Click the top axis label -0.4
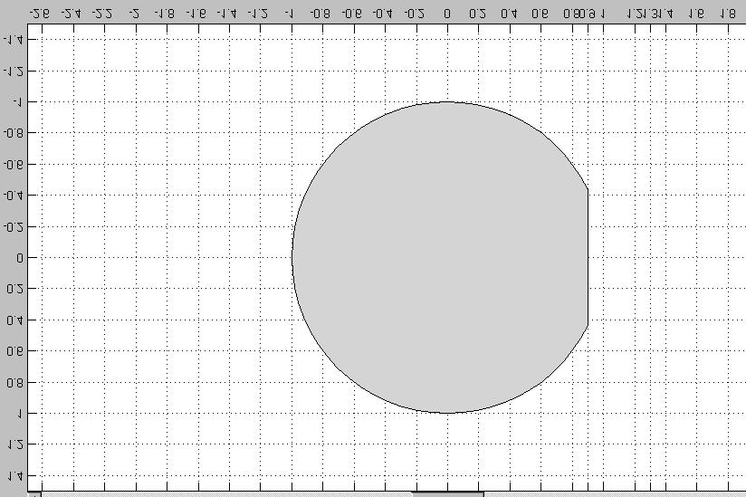 [x=383, y=14]
